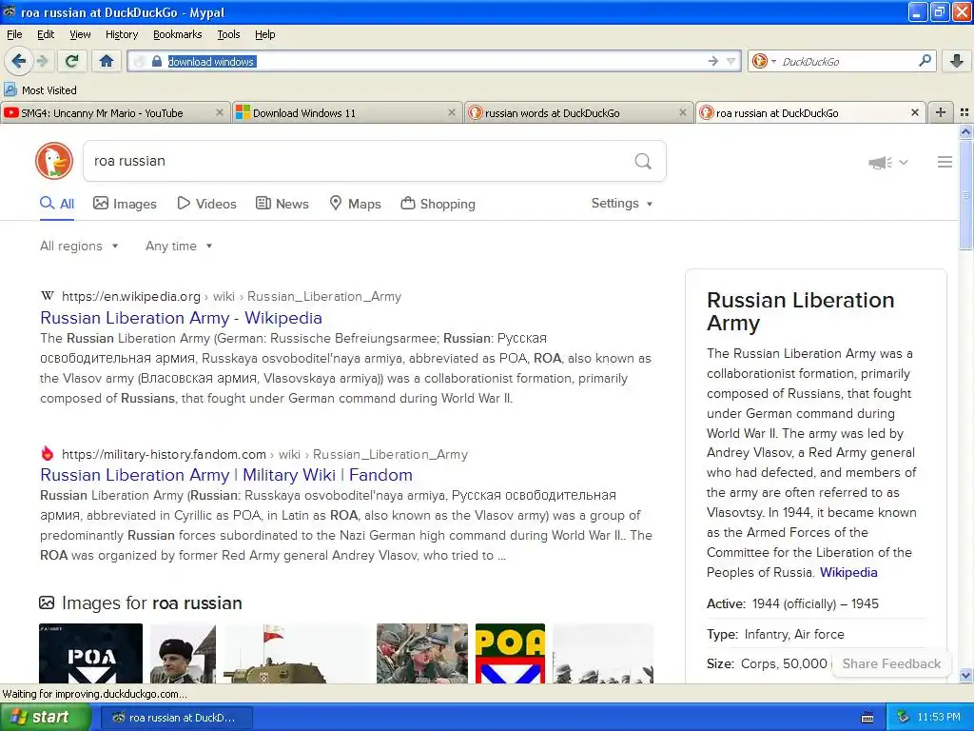Follow the Wikipedia link in info panel

coord(848,572)
